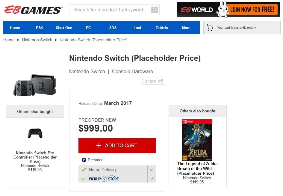Follow the Nintendo Switch breadcrumb link
Screen dimensions: 283x196
click(x=37, y=40)
